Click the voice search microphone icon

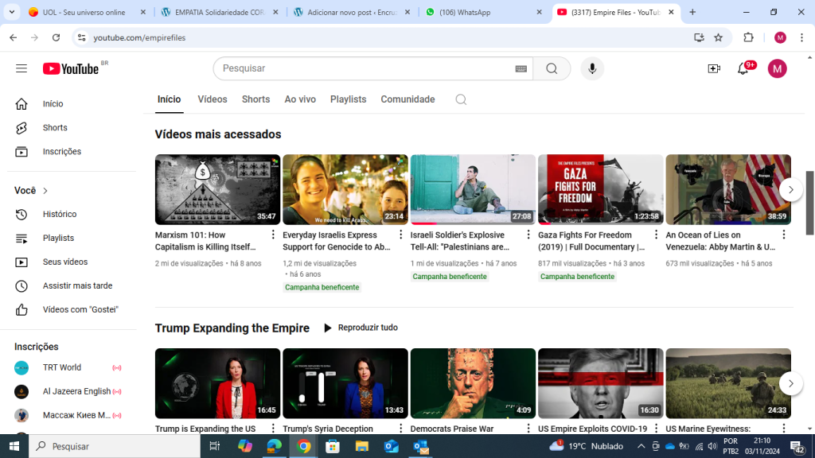click(591, 68)
